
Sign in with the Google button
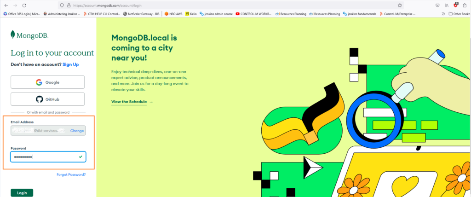coord(47,82)
